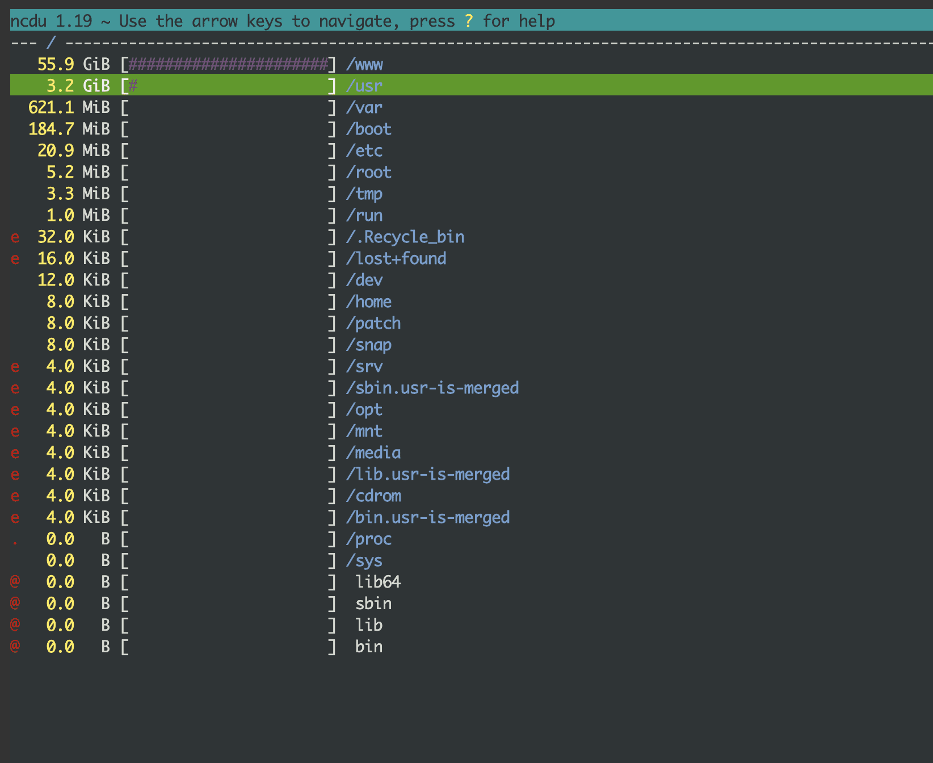Select the /var directory name
933x763 pixels.
[x=364, y=107]
